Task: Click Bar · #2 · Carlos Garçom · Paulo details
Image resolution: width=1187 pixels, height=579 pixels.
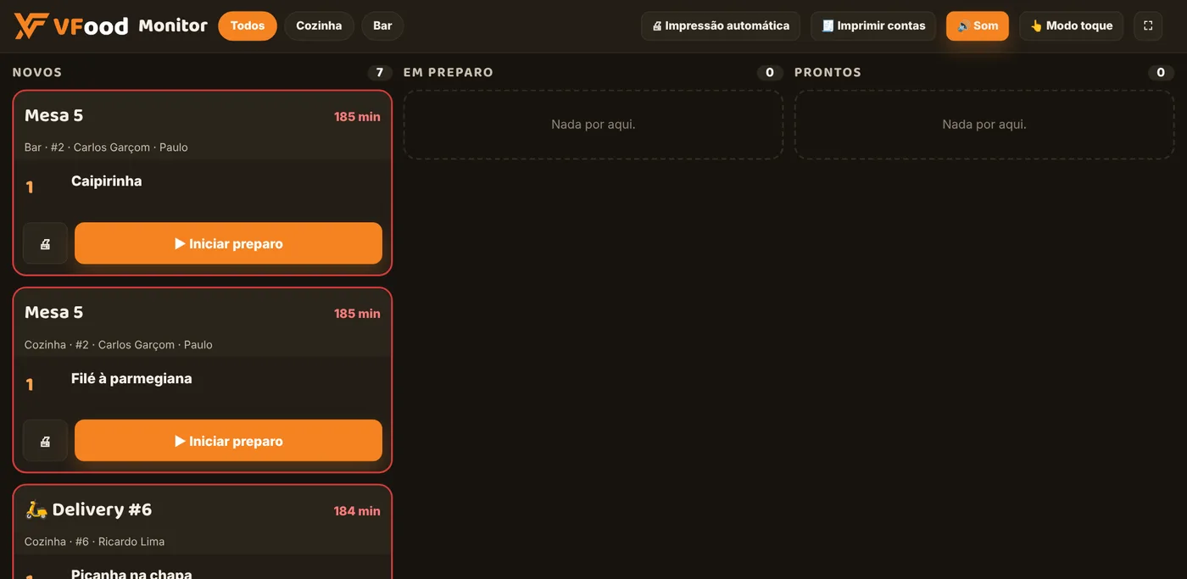Action: coord(106,148)
